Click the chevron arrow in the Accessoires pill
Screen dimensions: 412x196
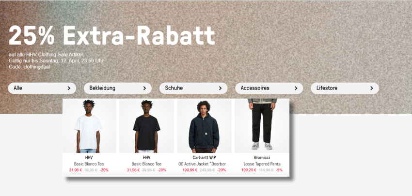(x=296, y=88)
